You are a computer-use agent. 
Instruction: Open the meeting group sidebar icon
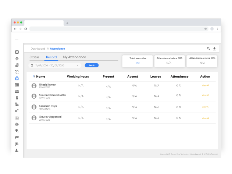17,144
